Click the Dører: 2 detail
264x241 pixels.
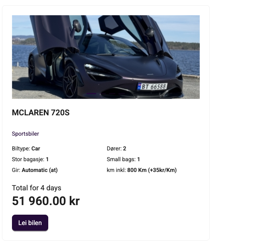pyautogui.click(x=116, y=148)
